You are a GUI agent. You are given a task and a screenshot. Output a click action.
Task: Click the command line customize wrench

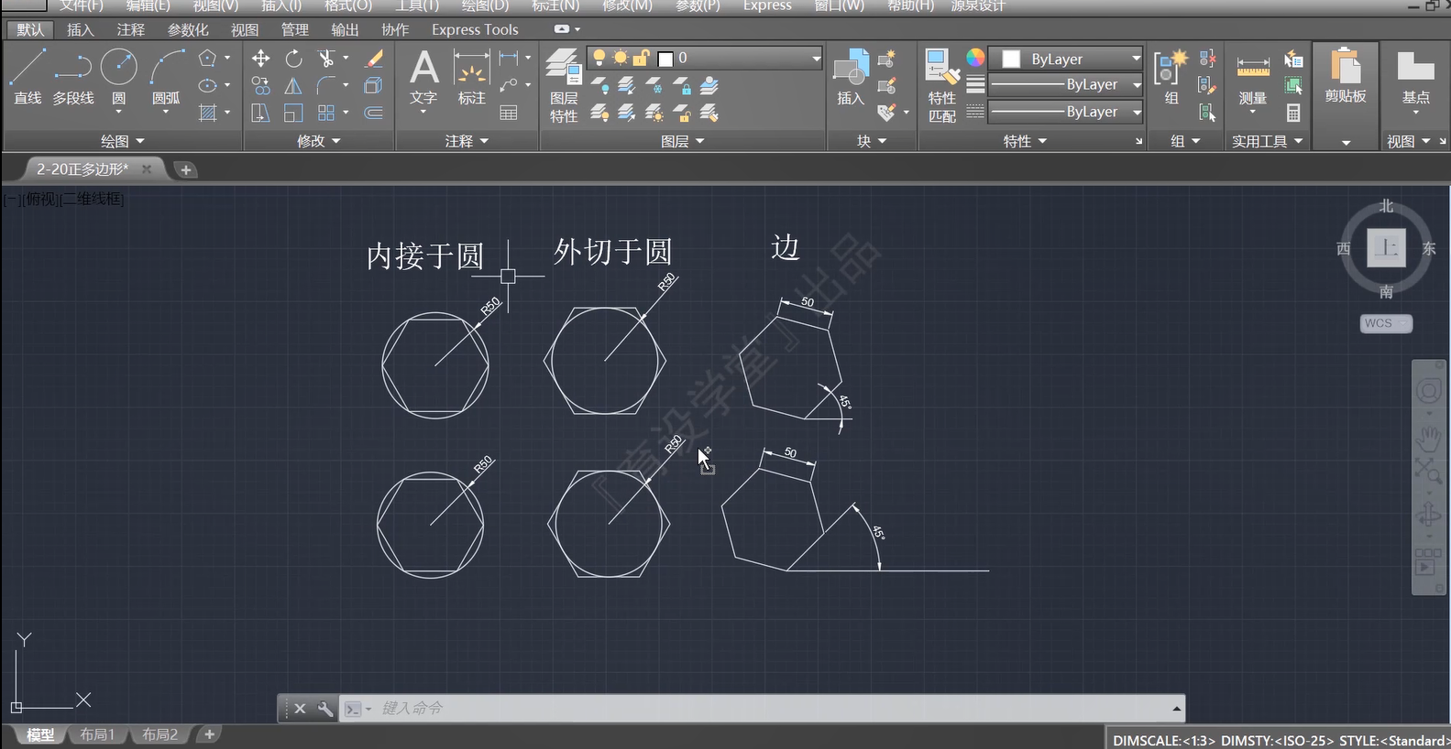coord(324,708)
